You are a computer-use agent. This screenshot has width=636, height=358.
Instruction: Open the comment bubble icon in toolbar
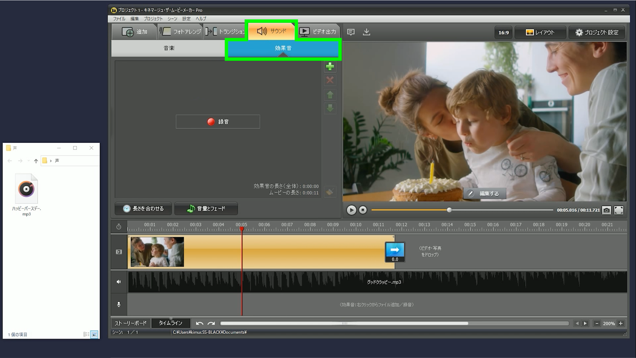(x=351, y=32)
